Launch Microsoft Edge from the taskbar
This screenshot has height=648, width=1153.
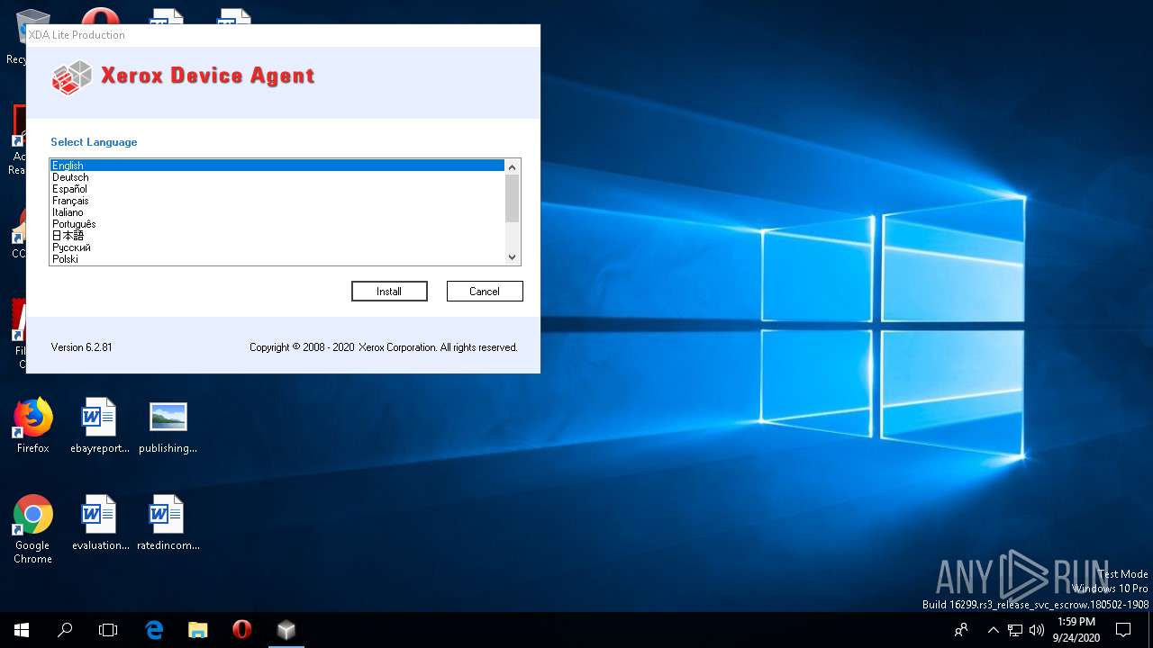(154, 630)
